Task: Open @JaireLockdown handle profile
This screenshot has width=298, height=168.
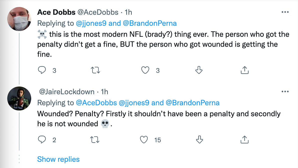Action: point(67,92)
